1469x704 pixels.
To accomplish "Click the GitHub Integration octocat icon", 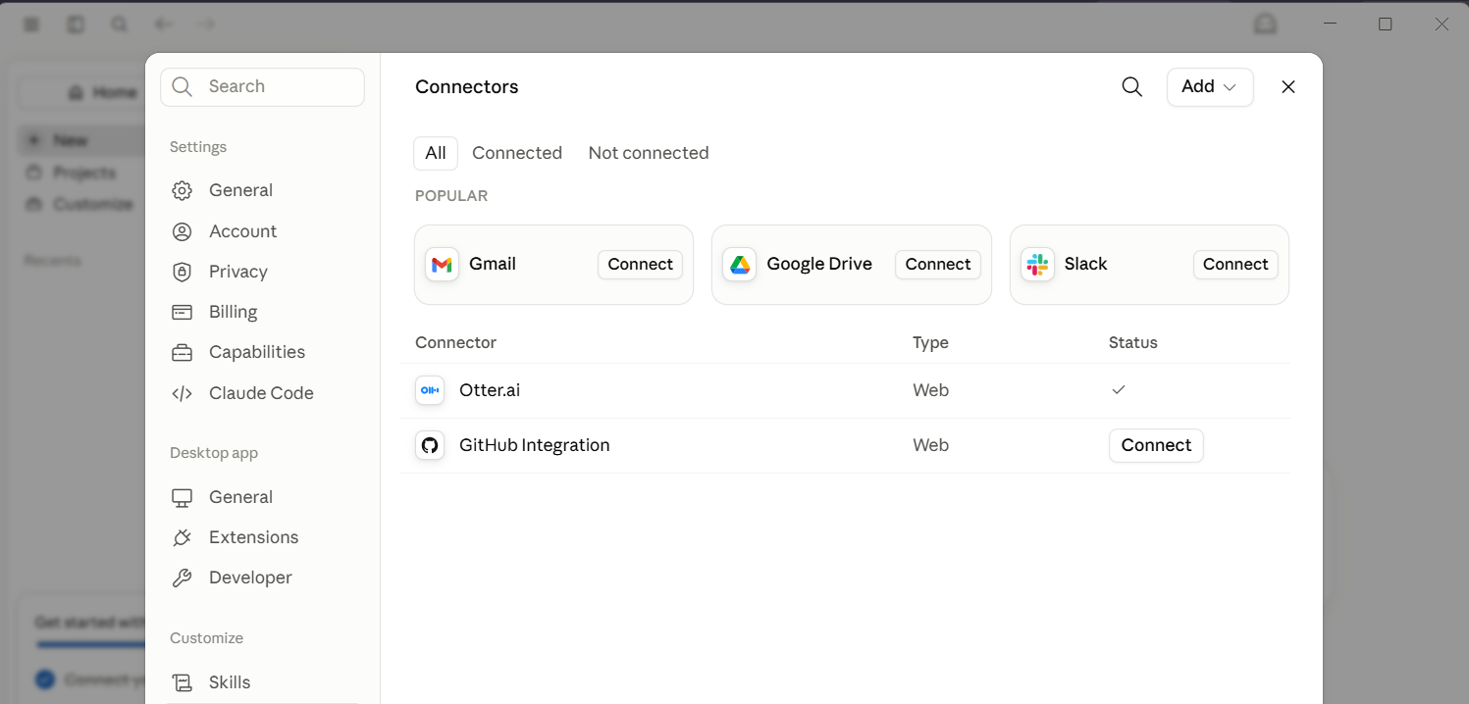I will click(x=430, y=445).
